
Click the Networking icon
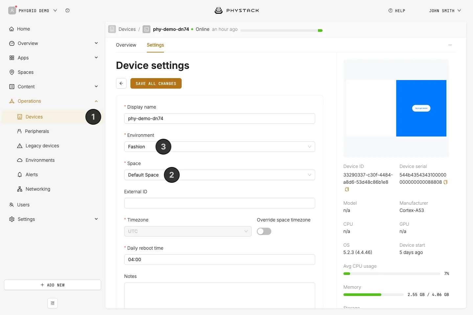pyautogui.click(x=20, y=189)
